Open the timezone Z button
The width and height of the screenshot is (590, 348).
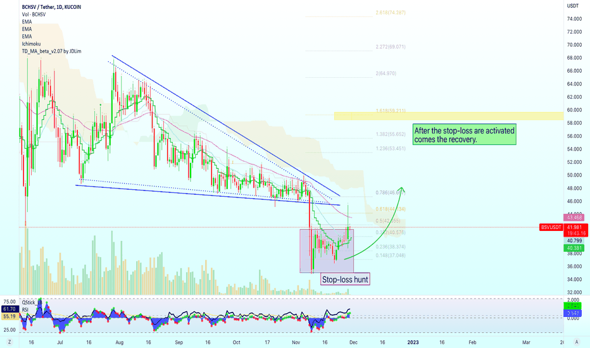(x=9, y=342)
